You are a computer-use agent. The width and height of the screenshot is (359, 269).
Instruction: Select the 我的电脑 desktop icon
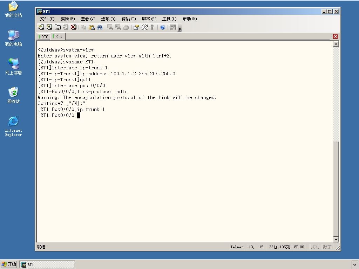click(x=14, y=38)
